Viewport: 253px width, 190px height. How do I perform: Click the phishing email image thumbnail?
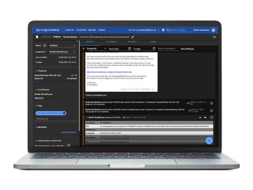tap(121, 72)
